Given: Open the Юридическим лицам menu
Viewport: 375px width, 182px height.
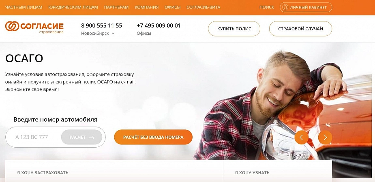Looking at the screenshot, I should (73, 7).
